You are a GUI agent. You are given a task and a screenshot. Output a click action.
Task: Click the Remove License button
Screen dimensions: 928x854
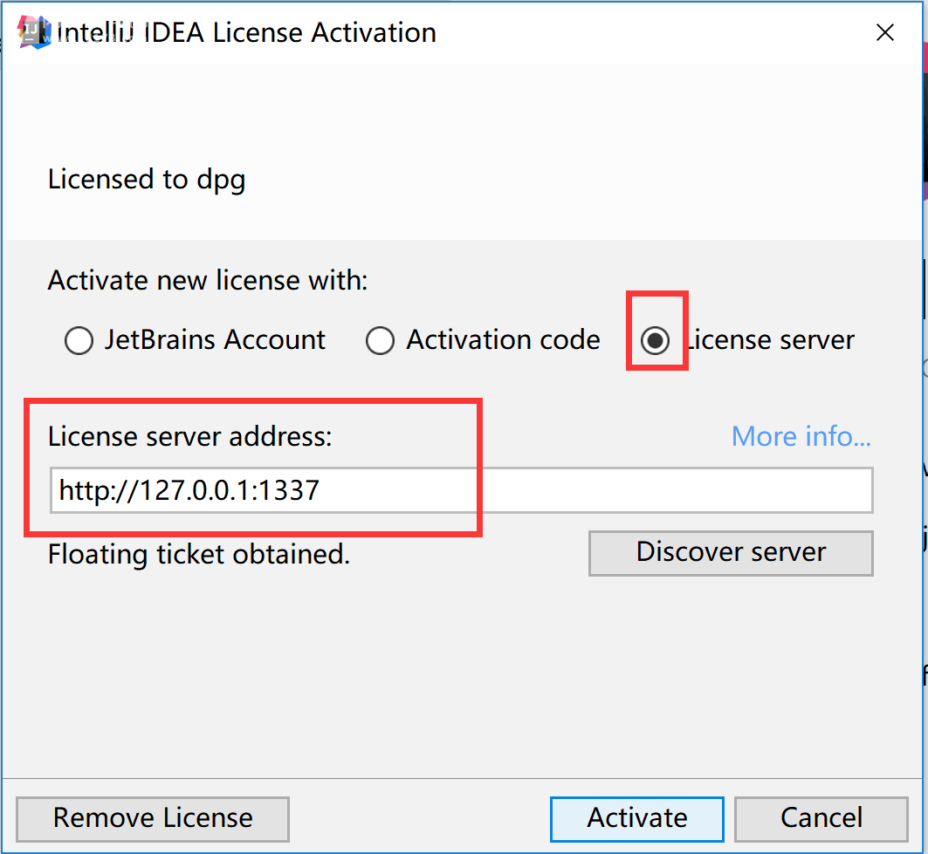[x=153, y=818]
